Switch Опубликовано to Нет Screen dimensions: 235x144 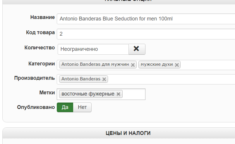click(x=82, y=107)
